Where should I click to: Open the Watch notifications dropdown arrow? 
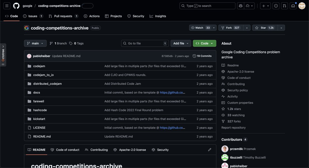coord(214,28)
